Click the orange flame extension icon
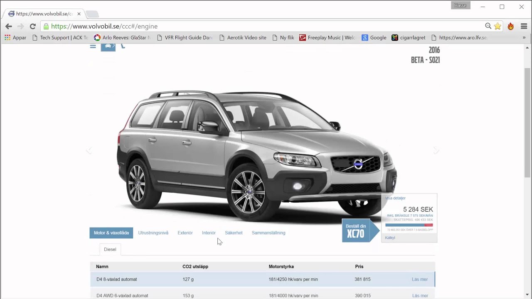Screen dimensions: 532x299 click(510, 26)
